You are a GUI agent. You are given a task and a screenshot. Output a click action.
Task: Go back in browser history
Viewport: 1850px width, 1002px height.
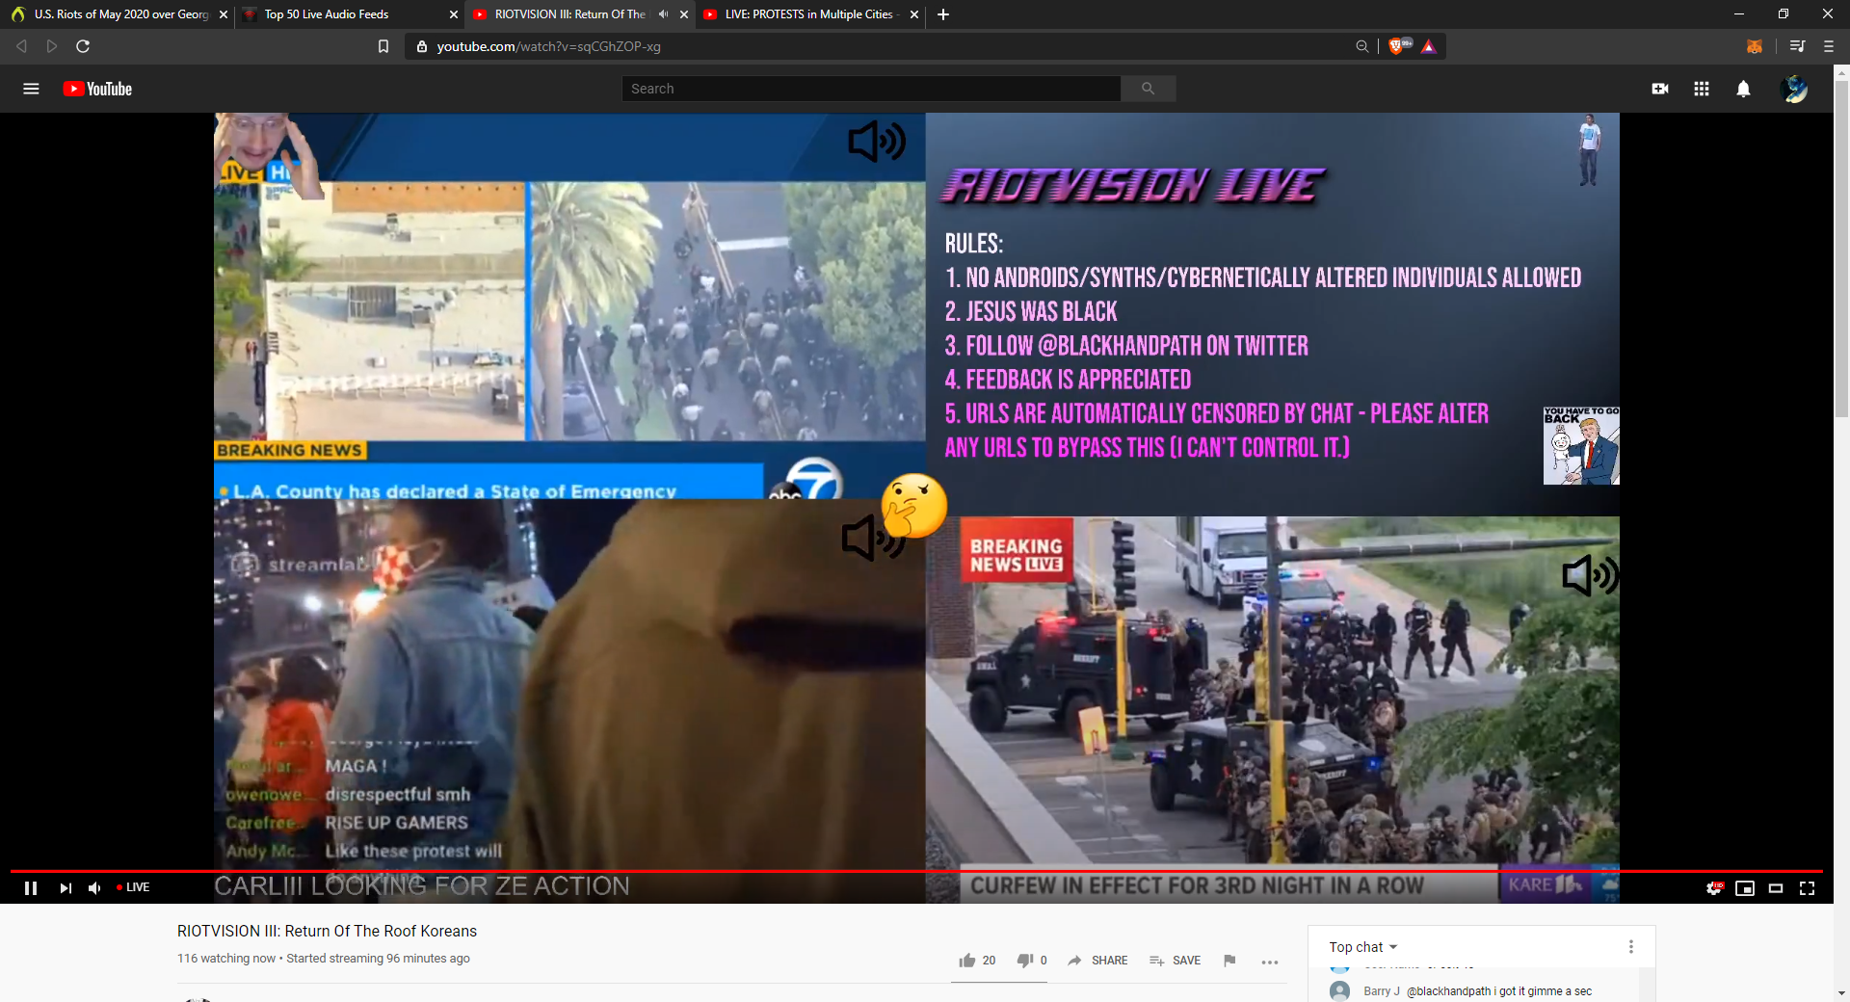tap(21, 46)
